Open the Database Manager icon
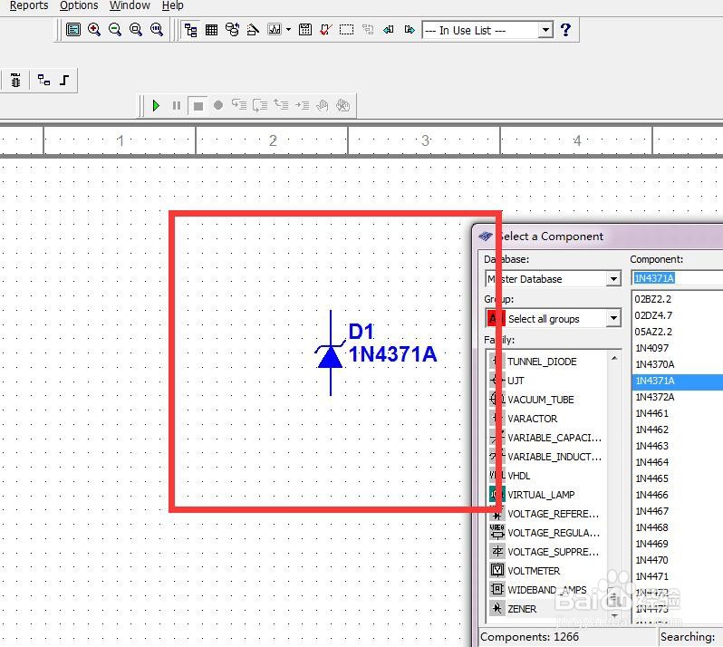 coord(232,30)
